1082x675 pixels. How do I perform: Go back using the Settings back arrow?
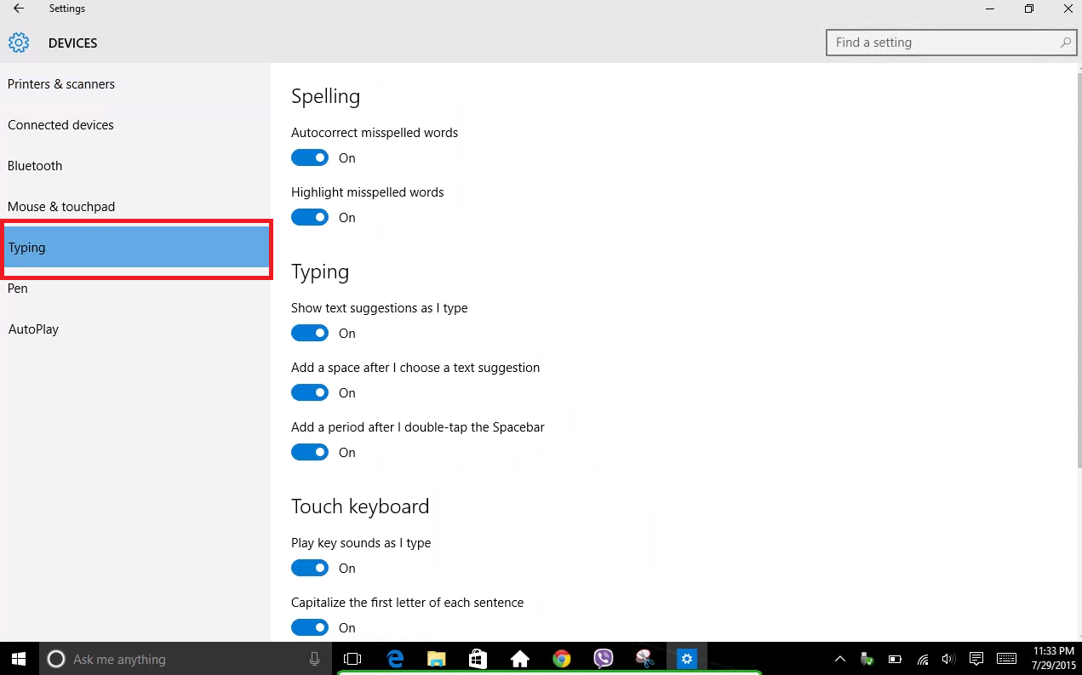pyautogui.click(x=18, y=9)
